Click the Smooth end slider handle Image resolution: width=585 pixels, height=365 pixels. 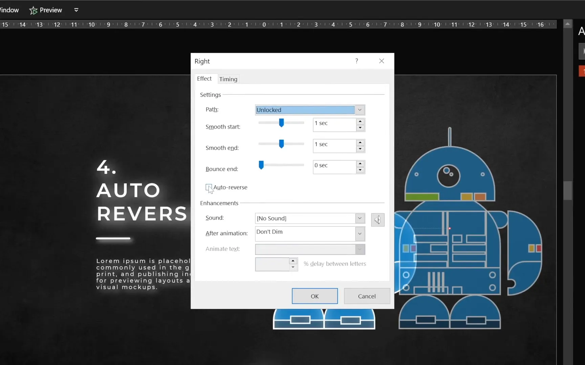point(281,144)
